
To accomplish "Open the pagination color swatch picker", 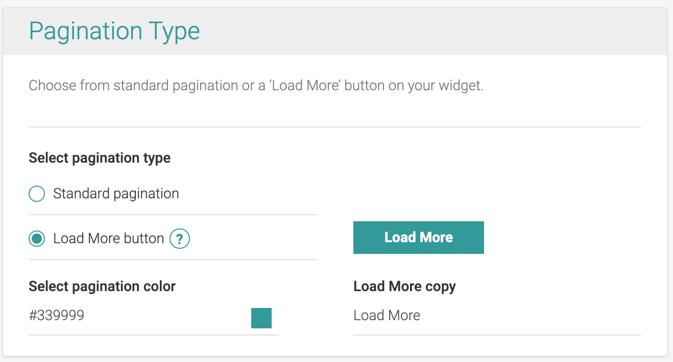I will click(x=261, y=318).
